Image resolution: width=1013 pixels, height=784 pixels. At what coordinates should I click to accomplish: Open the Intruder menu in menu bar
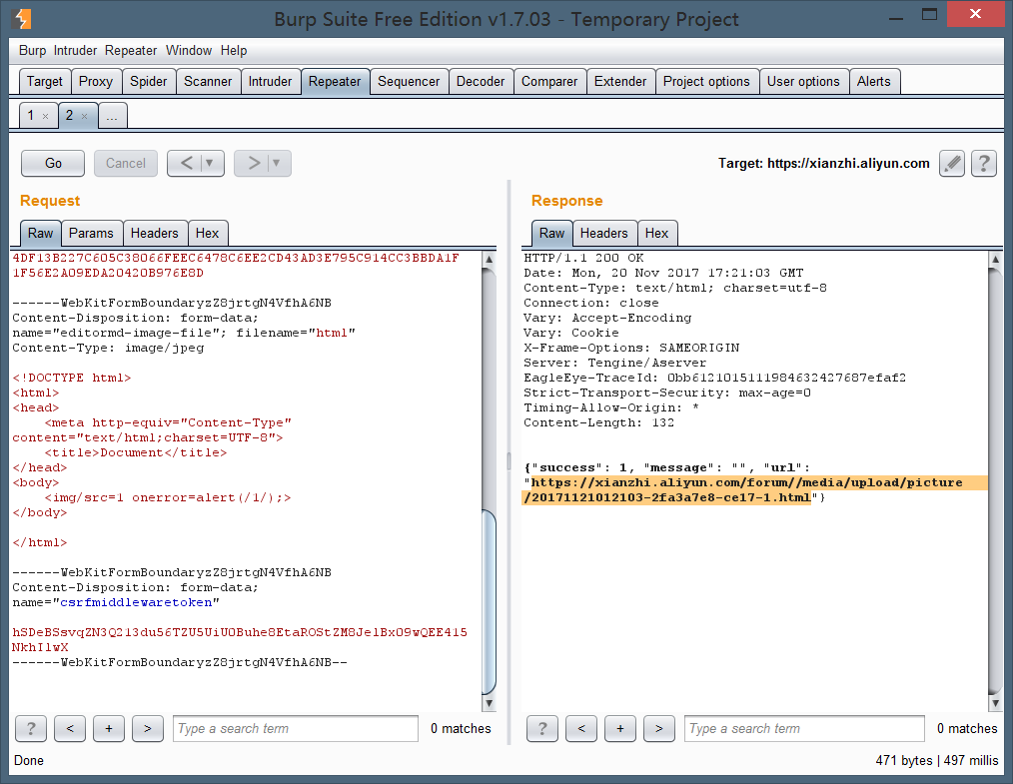[x=75, y=50]
